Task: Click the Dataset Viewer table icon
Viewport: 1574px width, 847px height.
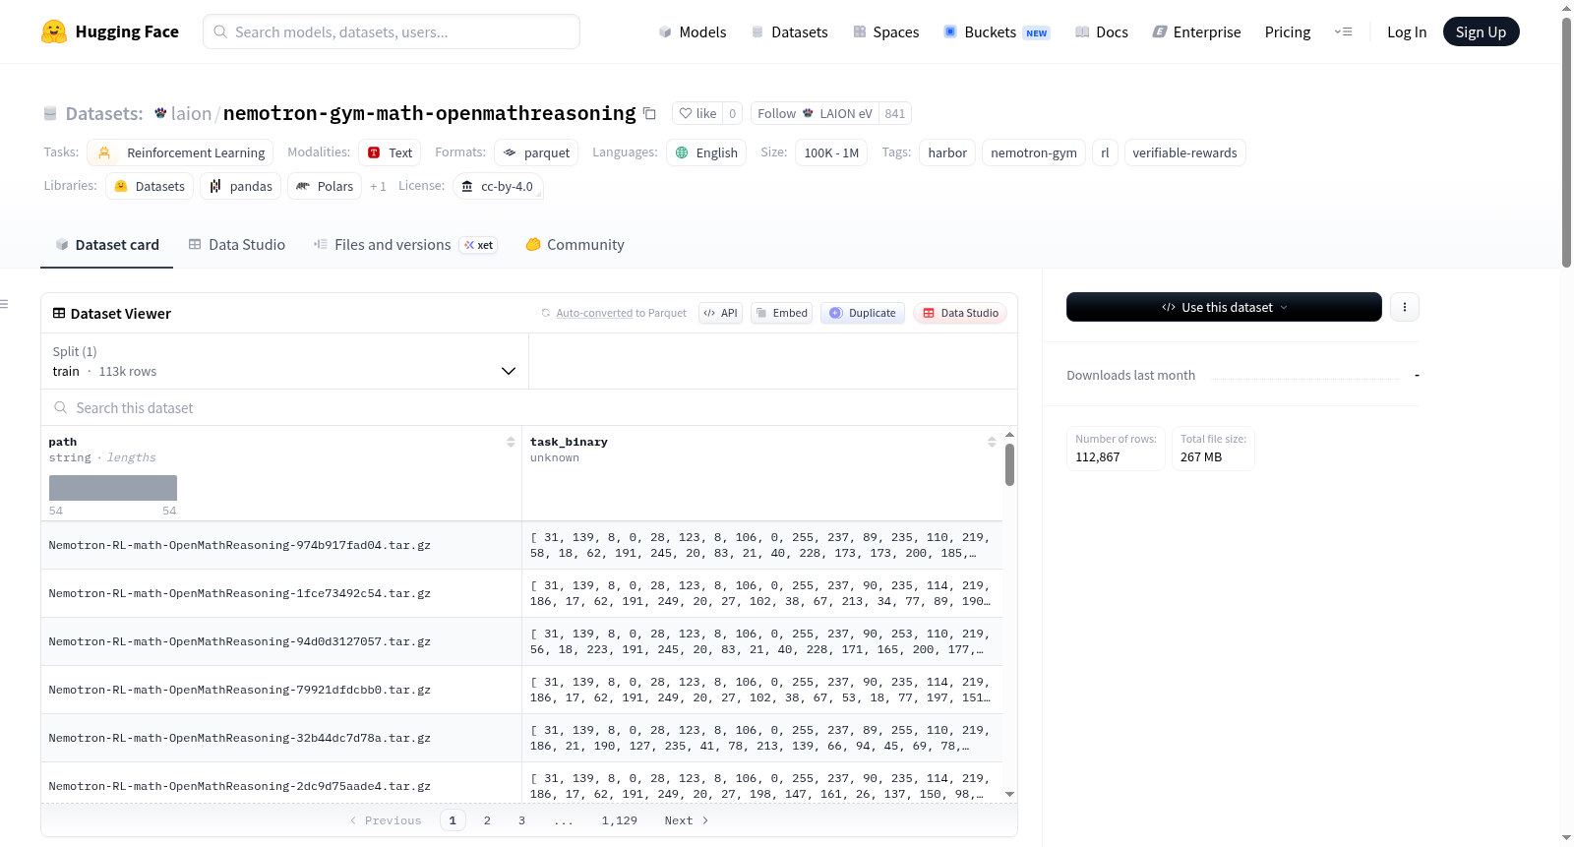Action: pyautogui.click(x=59, y=313)
